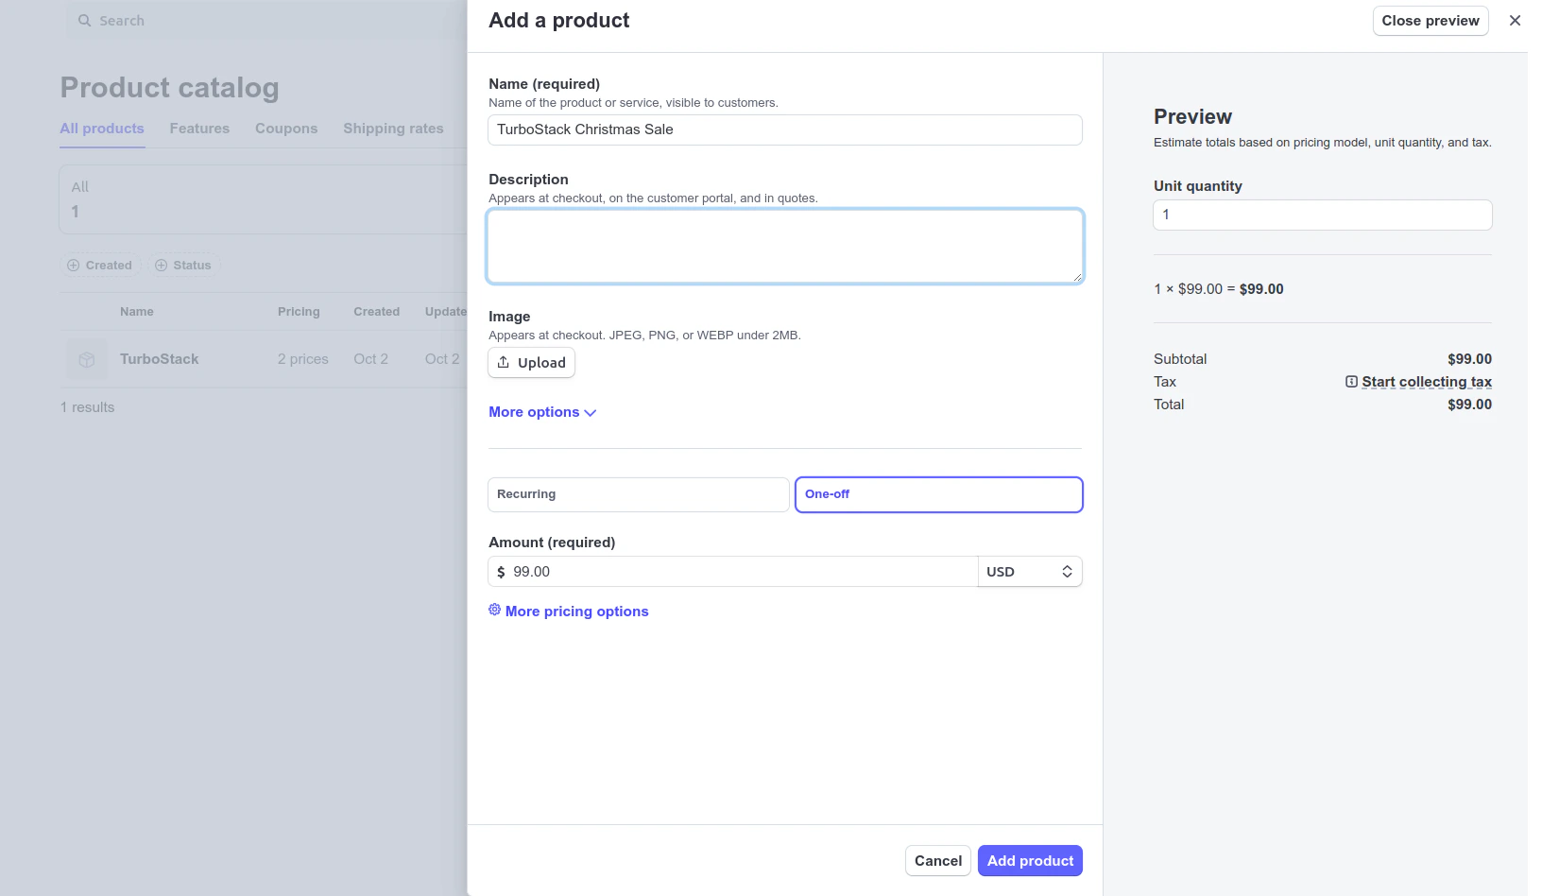Select Recurring pricing type
The height and width of the screenshot is (896, 1542).
[x=638, y=494]
